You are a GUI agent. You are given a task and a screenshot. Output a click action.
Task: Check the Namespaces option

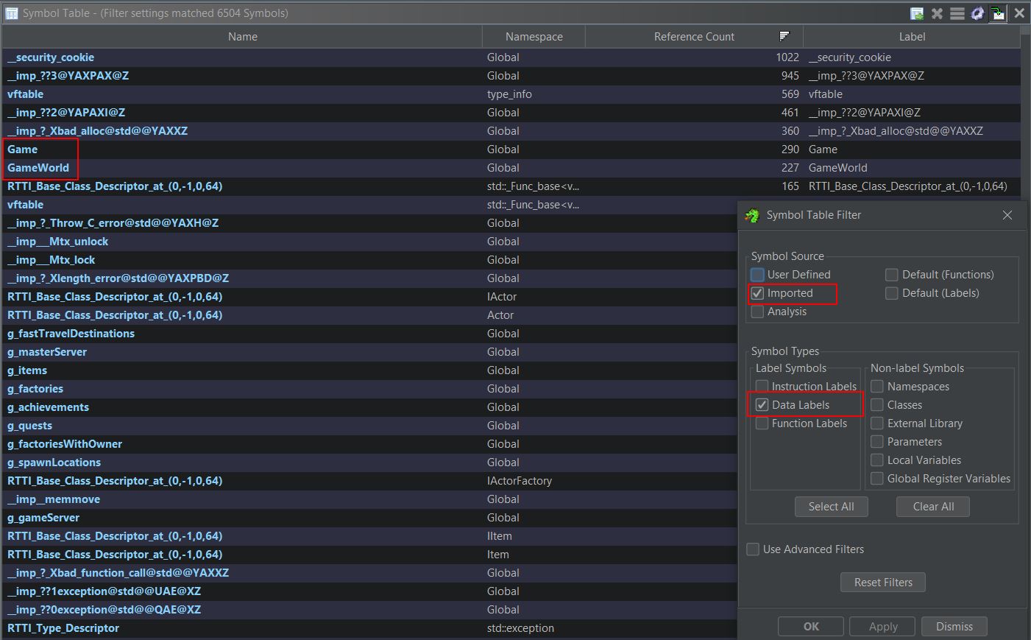877,387
